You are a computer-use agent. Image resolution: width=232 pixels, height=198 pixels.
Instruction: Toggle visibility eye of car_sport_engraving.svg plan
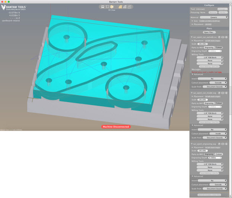click(223, 144)
